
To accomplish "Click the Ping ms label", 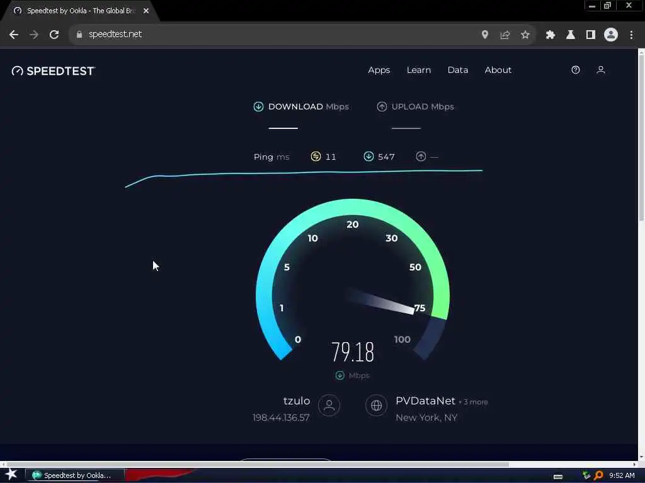I will click(271, 157).
